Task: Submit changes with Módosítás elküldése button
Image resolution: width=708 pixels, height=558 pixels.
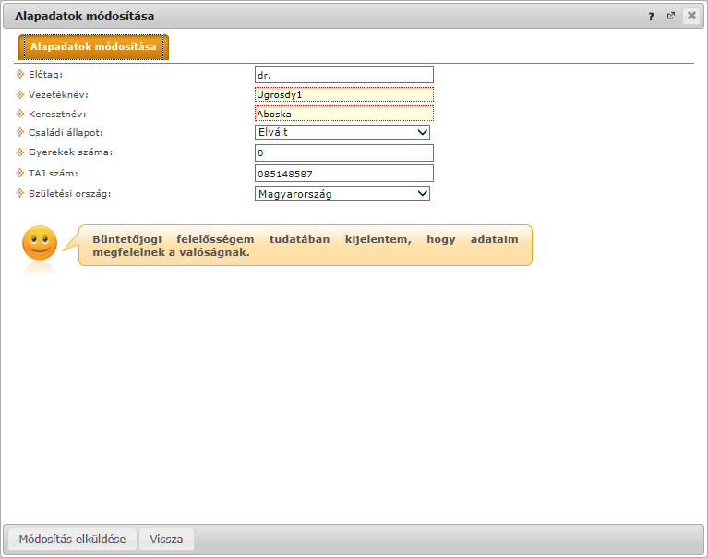Action: tap(72, 539)
